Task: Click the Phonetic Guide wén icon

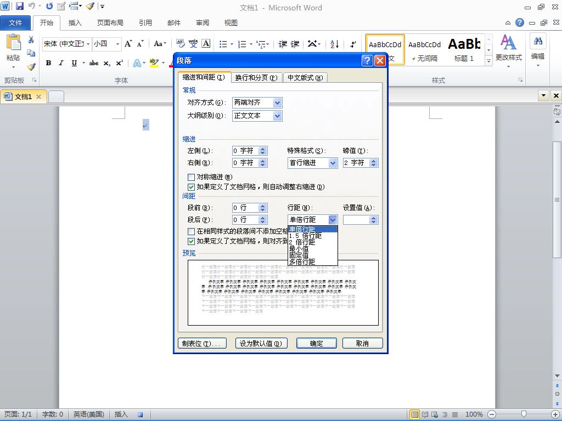Action: [193, 44]
